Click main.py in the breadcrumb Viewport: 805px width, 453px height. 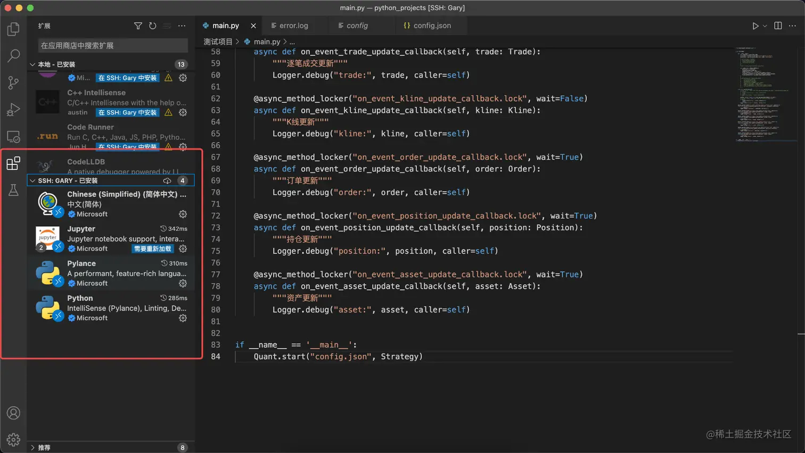click(267, 42)
